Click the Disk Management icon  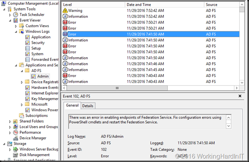[x=15, y=155]
